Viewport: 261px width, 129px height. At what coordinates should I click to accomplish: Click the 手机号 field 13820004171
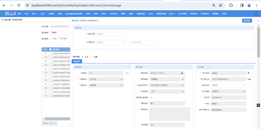[228, 97]
